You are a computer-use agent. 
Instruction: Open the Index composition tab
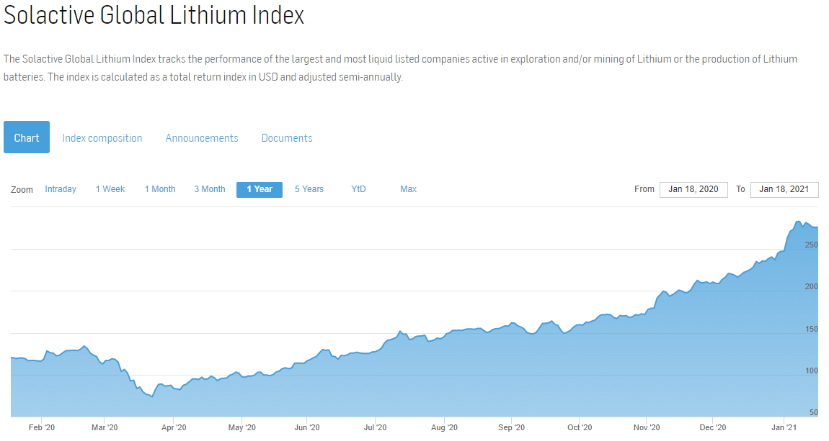click(102, 138)
